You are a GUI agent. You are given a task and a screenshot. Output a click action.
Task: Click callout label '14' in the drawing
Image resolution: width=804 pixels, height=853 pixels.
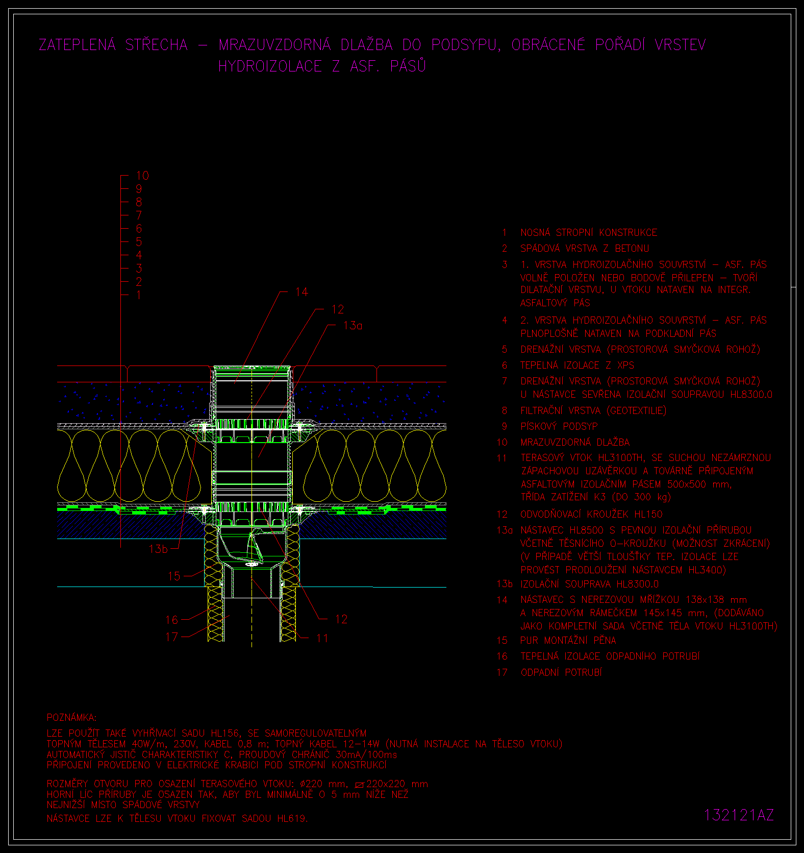click(301, 292)
